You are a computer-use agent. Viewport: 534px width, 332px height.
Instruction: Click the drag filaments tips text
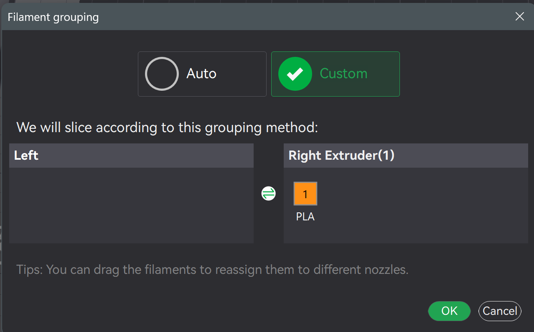point(212,269)
